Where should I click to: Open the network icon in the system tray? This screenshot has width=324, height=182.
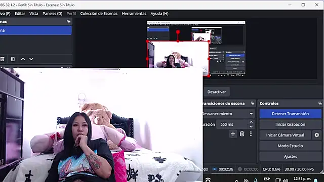point(278,180)
